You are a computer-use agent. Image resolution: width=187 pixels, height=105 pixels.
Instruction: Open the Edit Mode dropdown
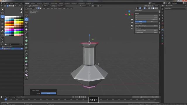(30, 8)
